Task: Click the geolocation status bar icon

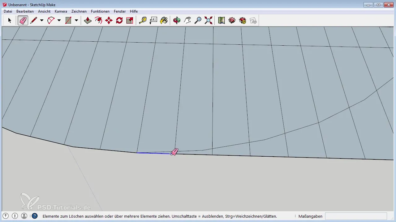Action: point(6,216)
